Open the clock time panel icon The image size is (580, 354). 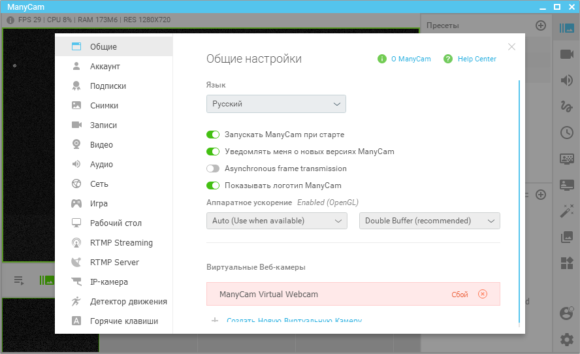pyautogui.click(x=566, y=133)
